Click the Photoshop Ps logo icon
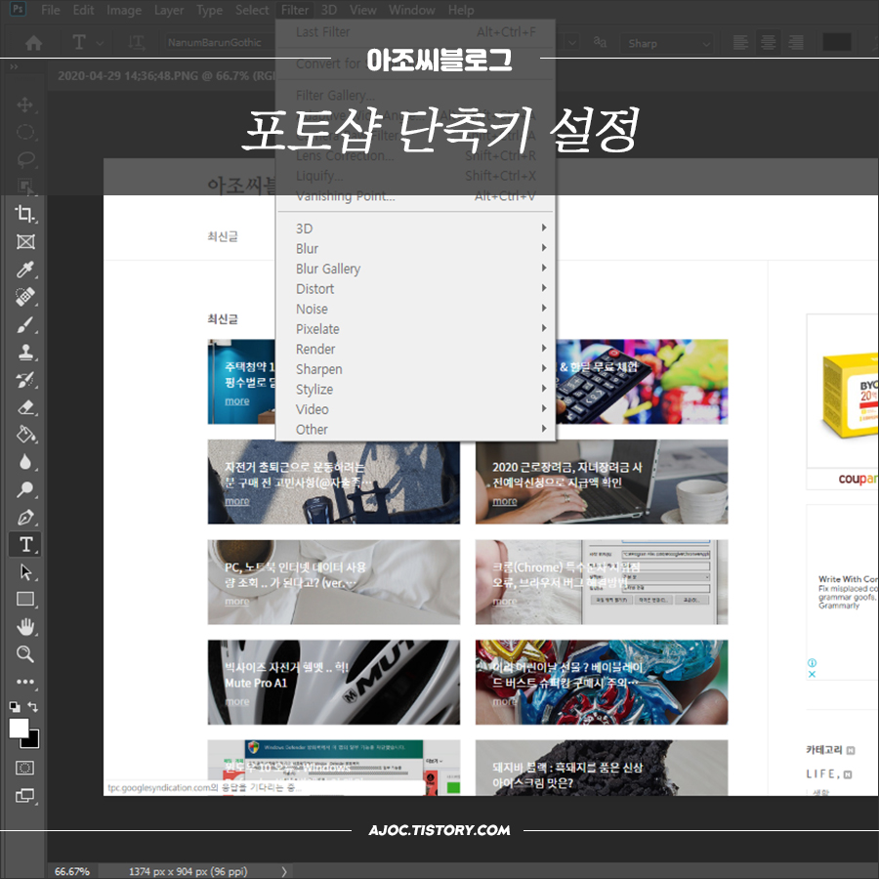 coord(18,9)
